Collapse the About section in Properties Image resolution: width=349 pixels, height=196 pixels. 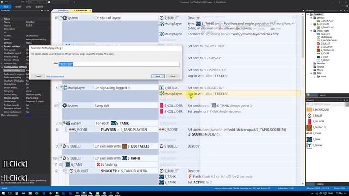point(2,19)
